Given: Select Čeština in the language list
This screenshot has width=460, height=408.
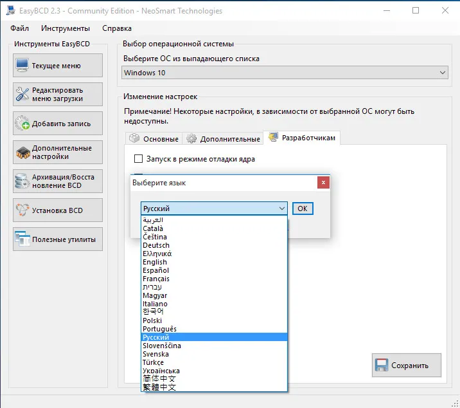Looking at the screenshot, I should point(214,237).
